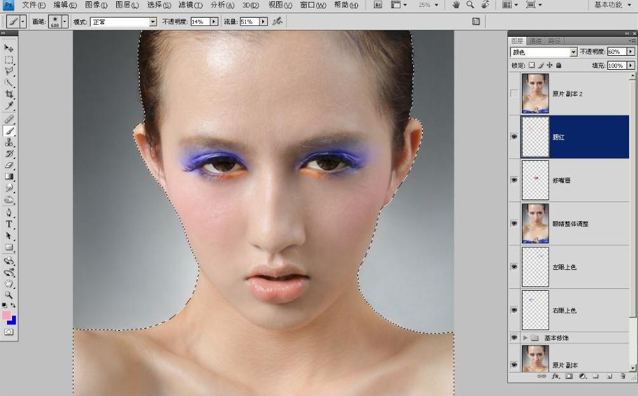Screen dimensions: 638x396
Task: Hide the 眼睛整体调整 layer
Action: click(514, 224)
